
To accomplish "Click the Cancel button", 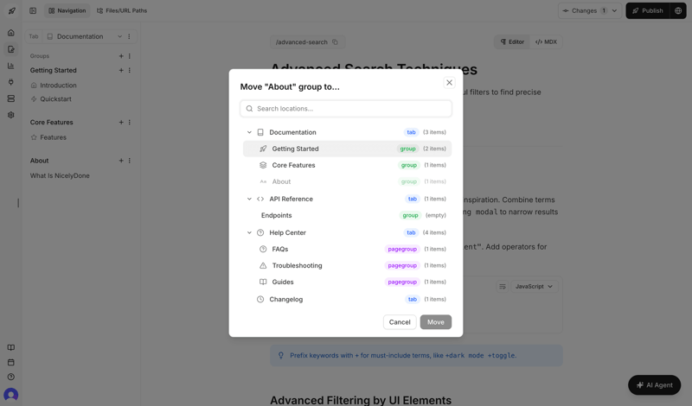I will 400,322.
